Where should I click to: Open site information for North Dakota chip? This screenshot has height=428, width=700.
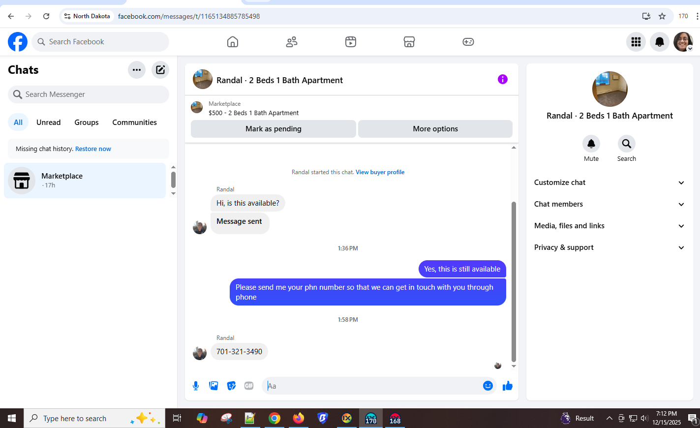[87, 16]
